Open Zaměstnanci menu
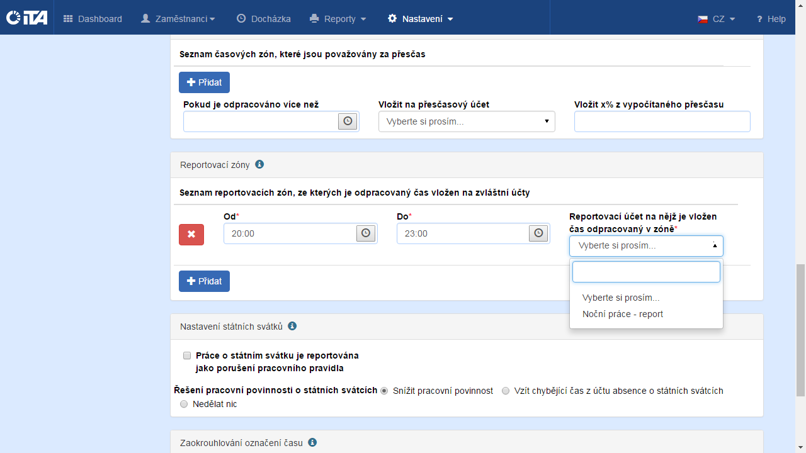 click(x=178, y=19)
